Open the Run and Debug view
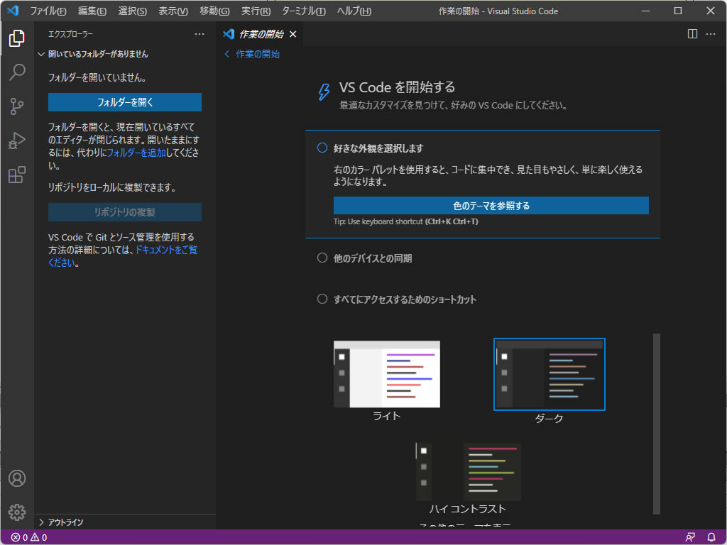The image size is (727, 545). (x=17, y=141)
